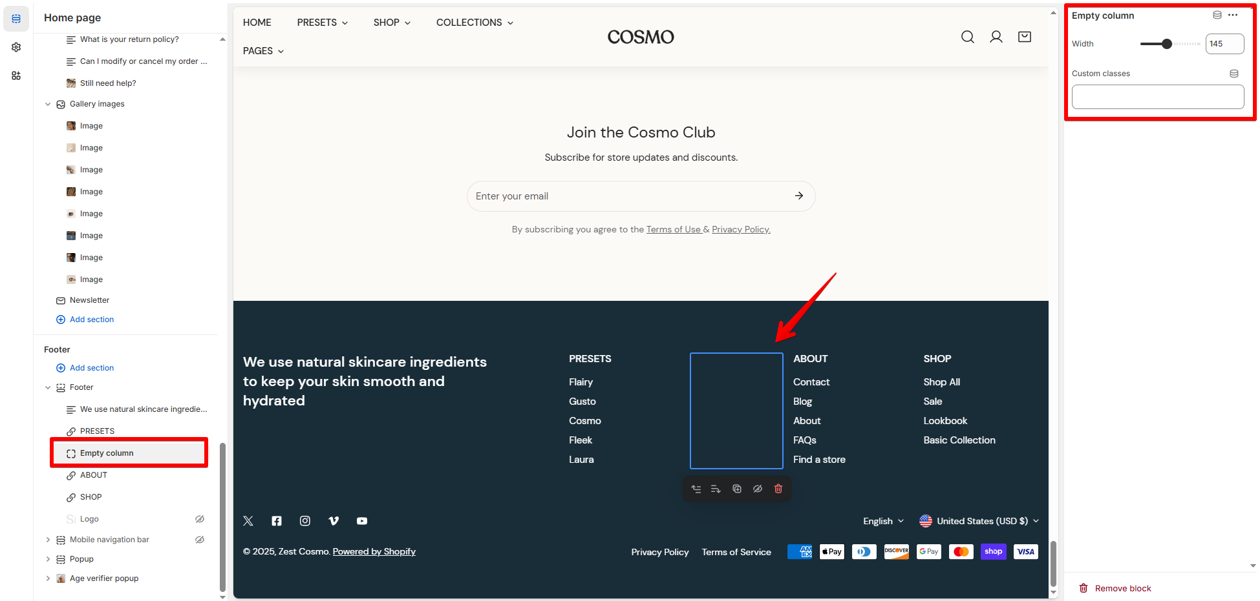Expand the Age verifier popup section
The height and width of the screenshot is (601, 1260).
click(48, 578)
